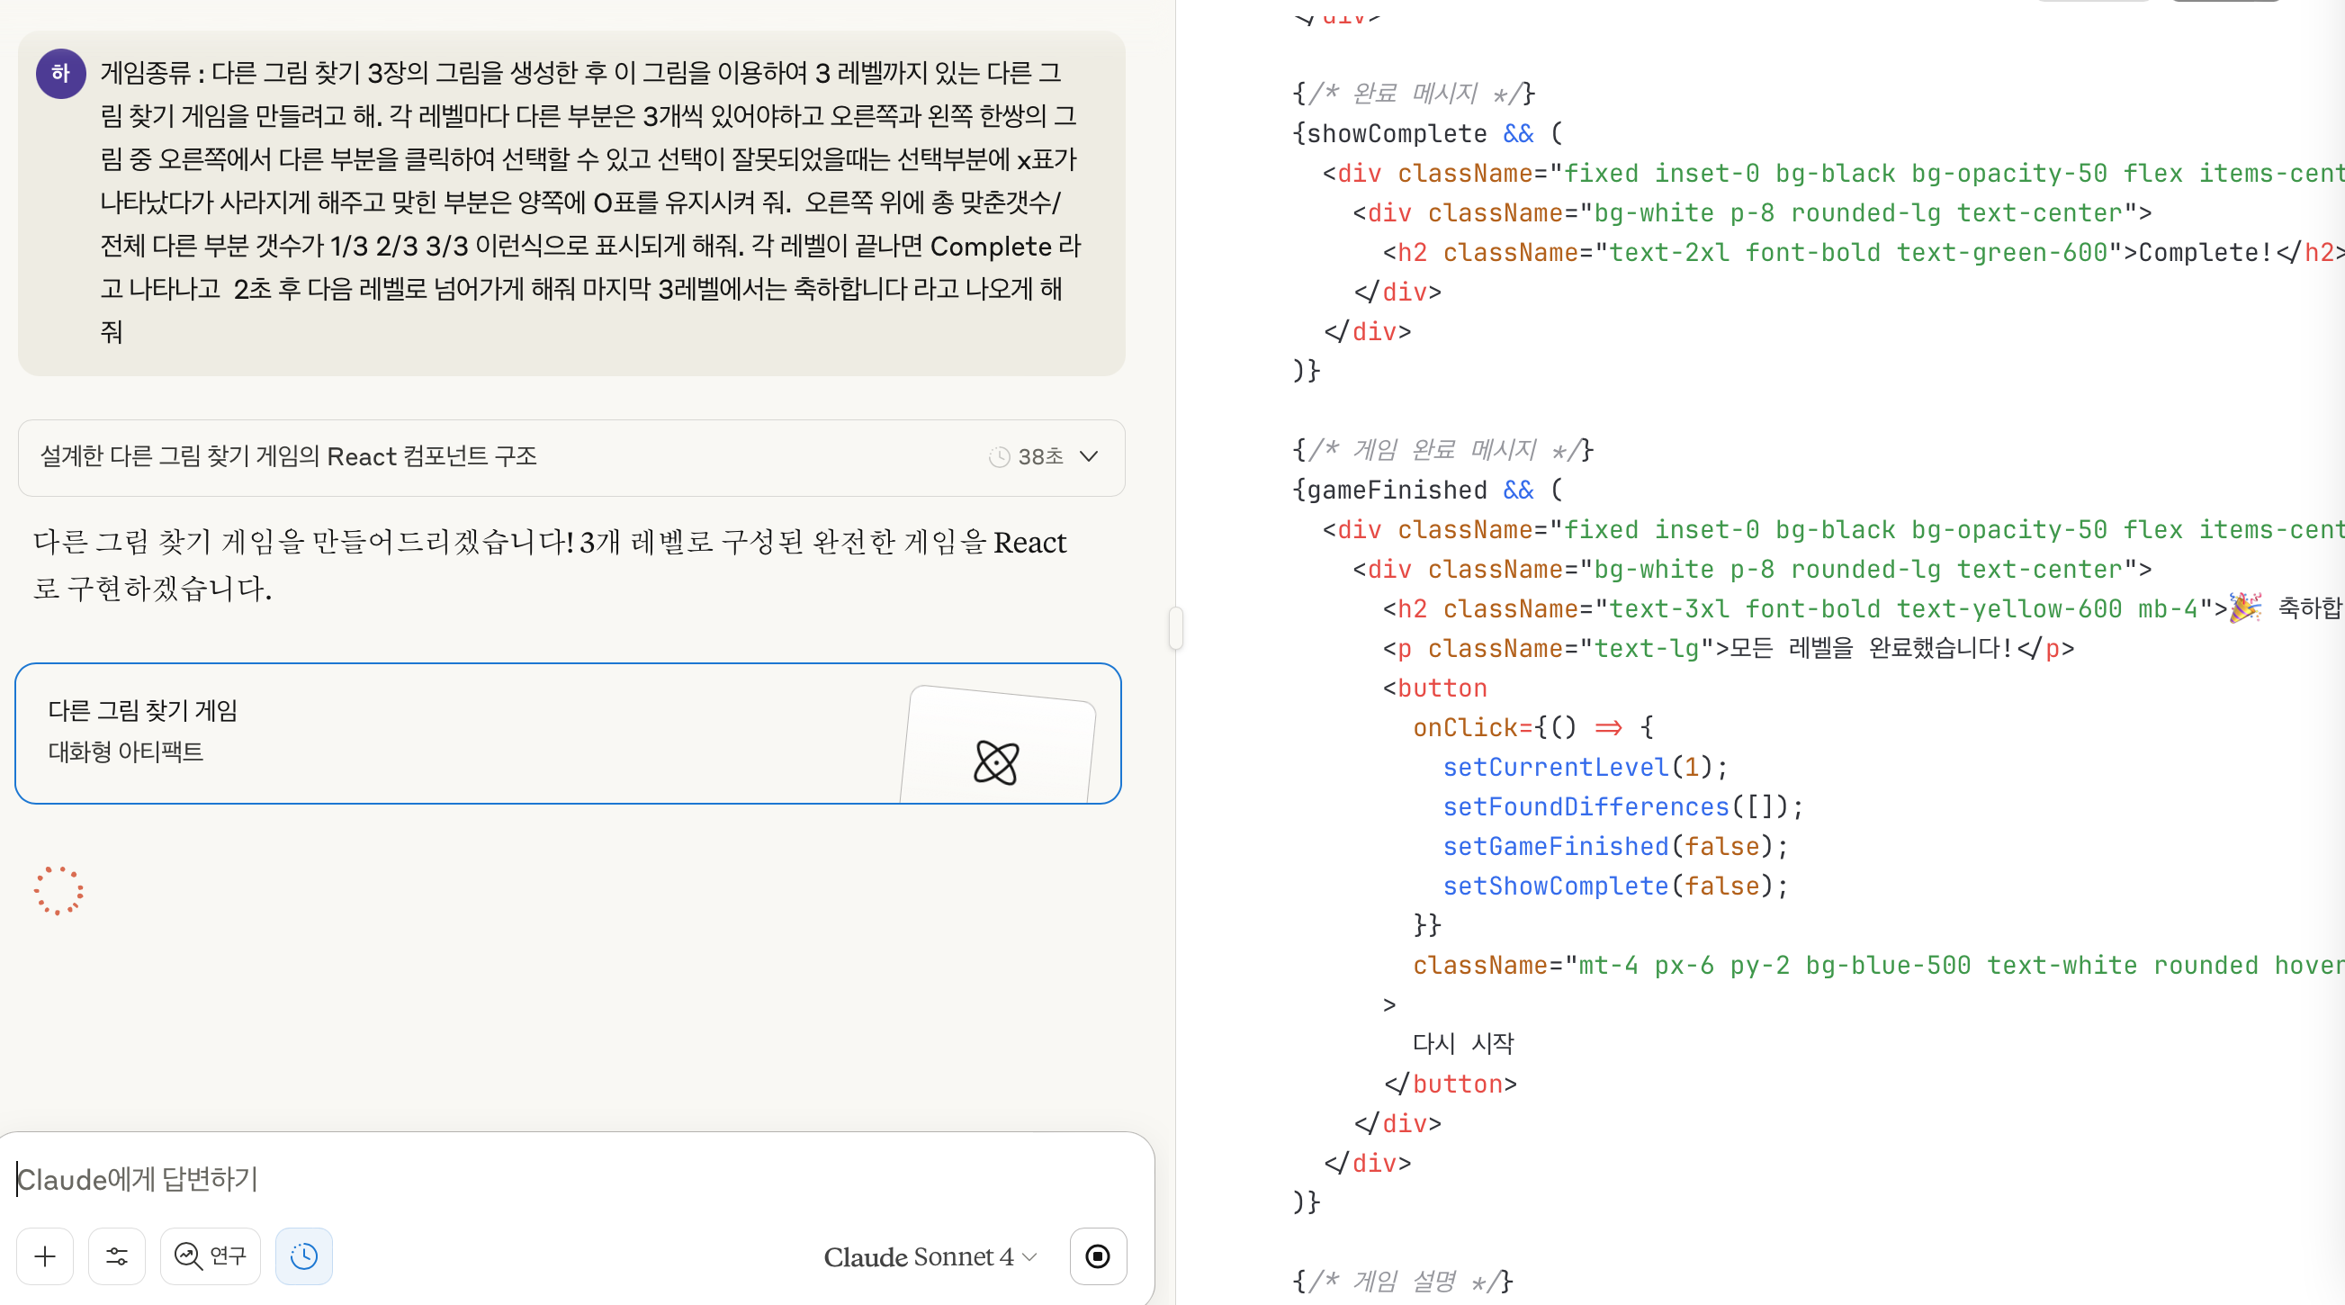Click the {gameFinished && ( code line
Image resolution: width=2345 pixels, height=1305 pixels.
click(x=1427, y=490)
